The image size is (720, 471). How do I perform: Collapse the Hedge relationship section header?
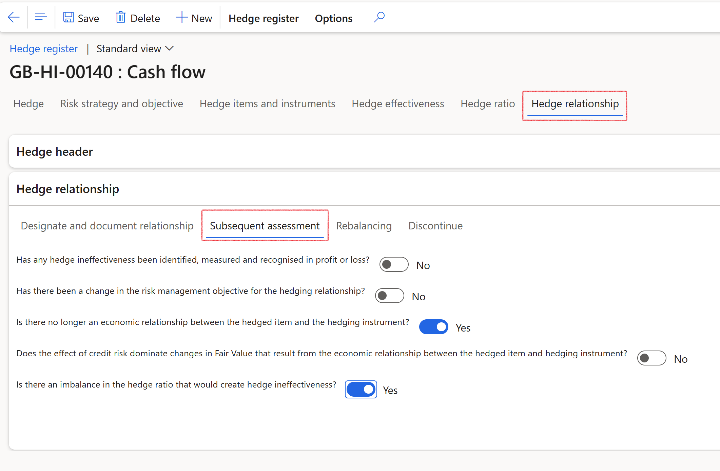(x=364, y=189)
